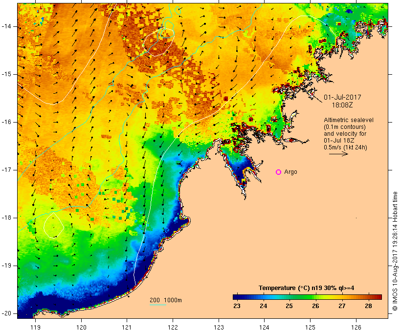Image resolution: width=401 pixels, height=332 pixels.
Task: Click the cyan bathymetry legend line
Action: point(158,305)
